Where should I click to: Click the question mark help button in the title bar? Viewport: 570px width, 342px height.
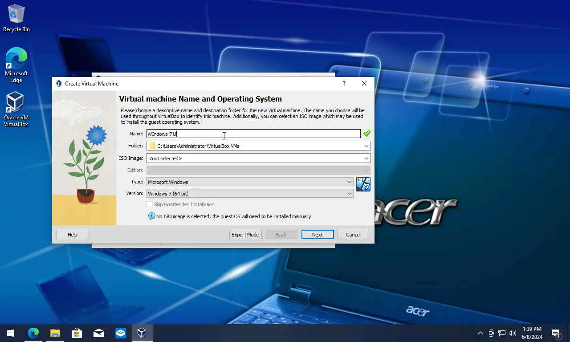pyautogui.click(x=344, y=83)
